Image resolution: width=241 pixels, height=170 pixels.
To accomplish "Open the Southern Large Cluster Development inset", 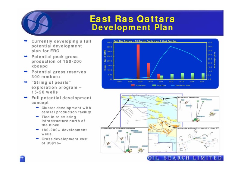I will coord(198,140).
